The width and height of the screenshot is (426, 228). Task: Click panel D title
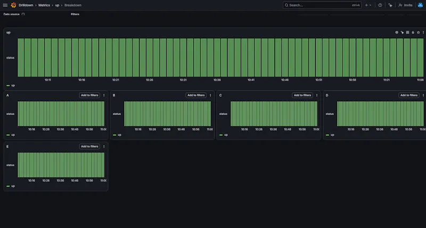pos(327,95)
